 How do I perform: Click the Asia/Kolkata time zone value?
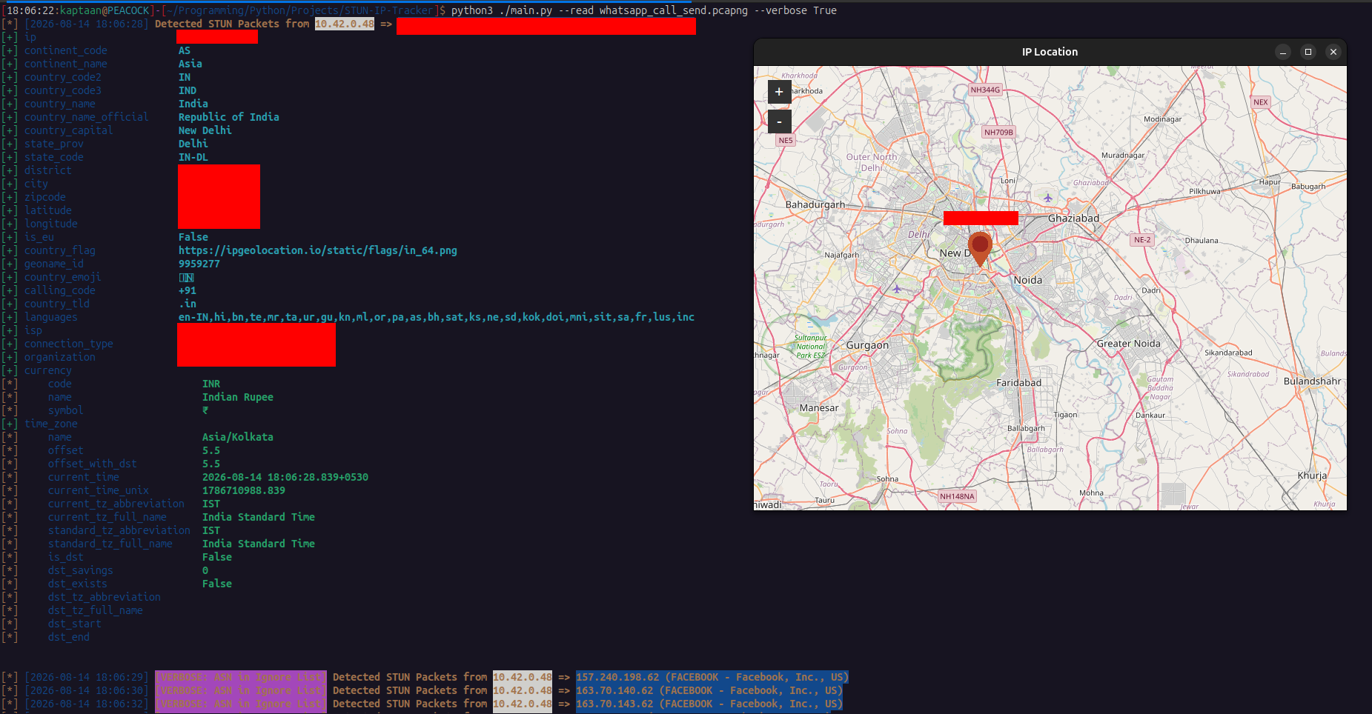[237, 437]
